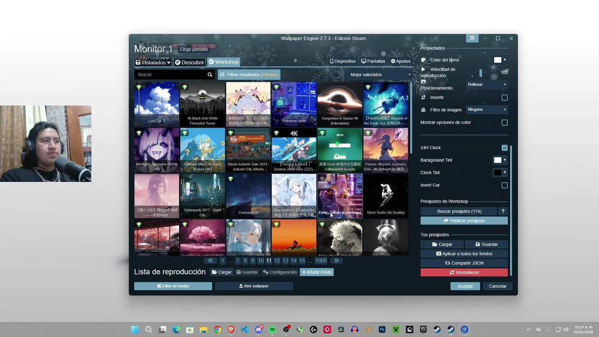This screenshot has width=599, height=337.
Task: Jump to first page with double-left arrows
Action: click(x=210, y=261)
